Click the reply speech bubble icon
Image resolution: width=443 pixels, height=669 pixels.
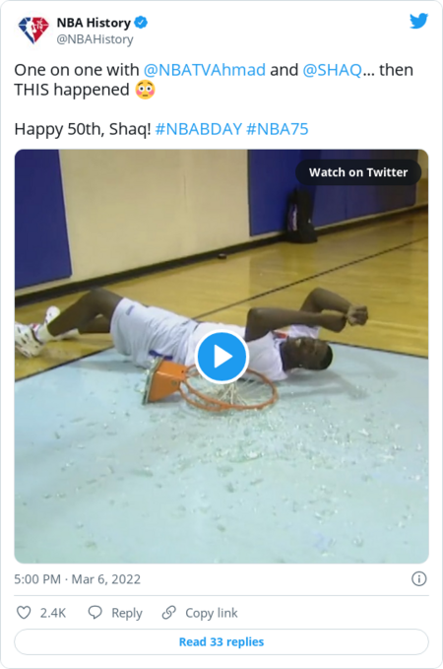point(95,613)
